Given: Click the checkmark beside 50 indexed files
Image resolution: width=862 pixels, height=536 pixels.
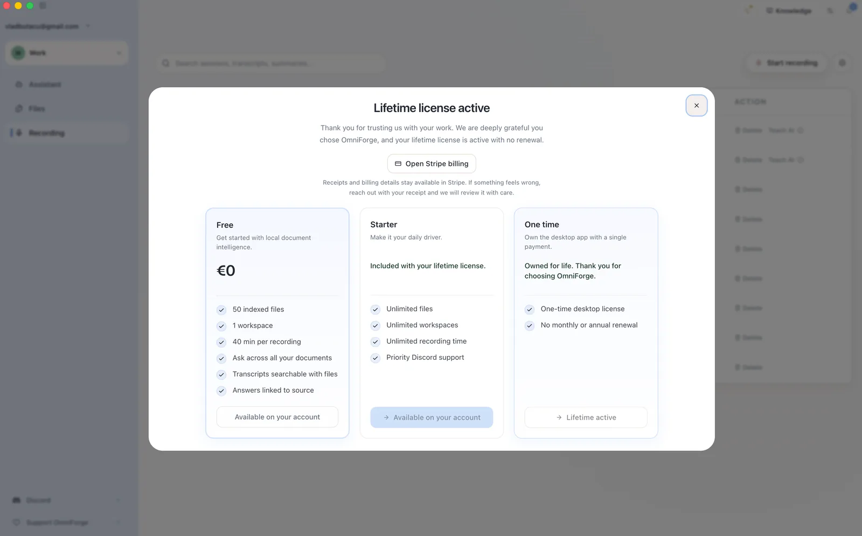Looking at the screenshot, I should click(221, 310).
